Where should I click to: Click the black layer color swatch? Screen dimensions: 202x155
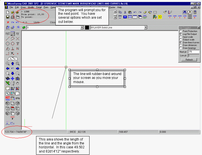click(x=87, y=28)
